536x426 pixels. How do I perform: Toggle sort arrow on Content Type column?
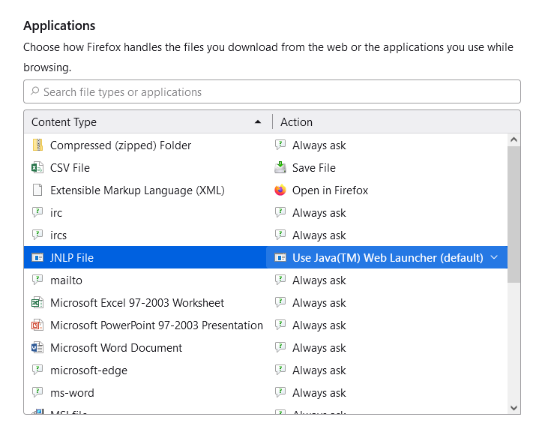258,121
